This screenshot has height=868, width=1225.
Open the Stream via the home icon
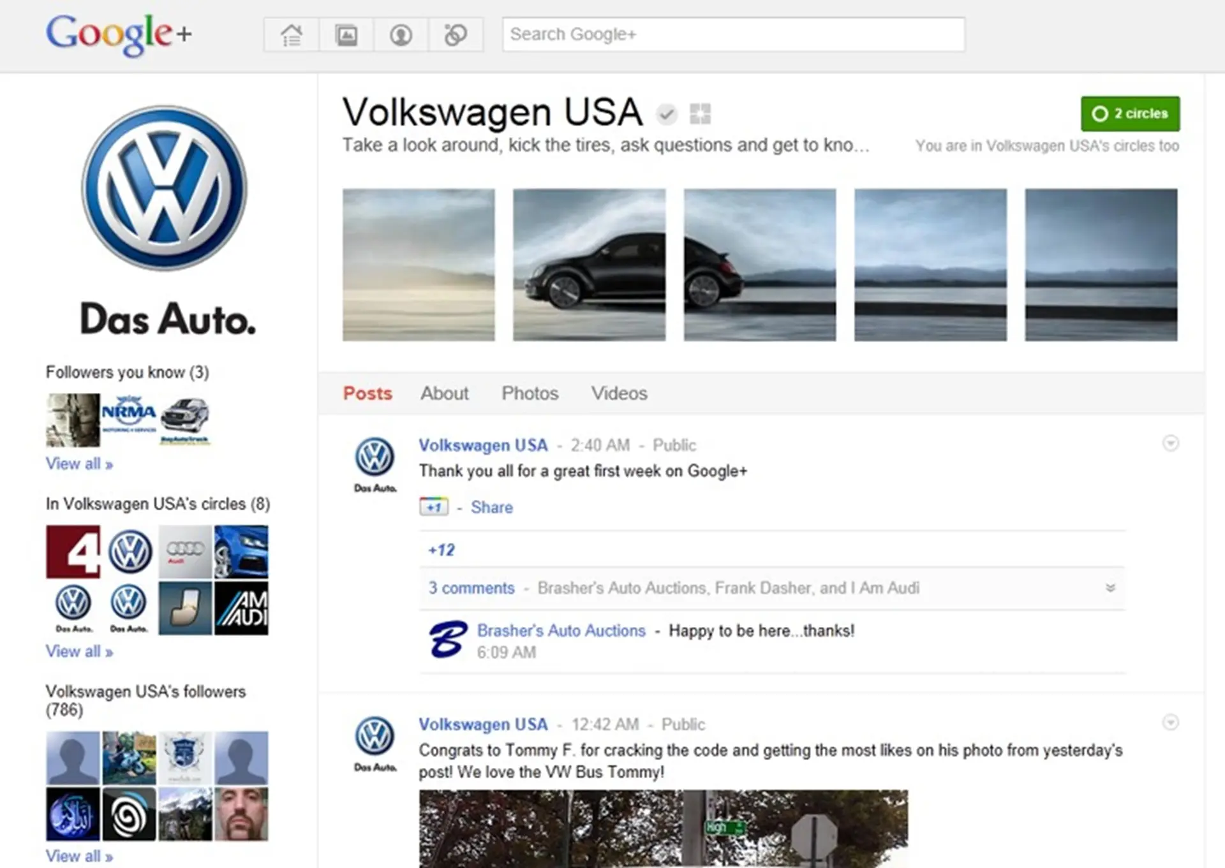click(x=291, y=34)
